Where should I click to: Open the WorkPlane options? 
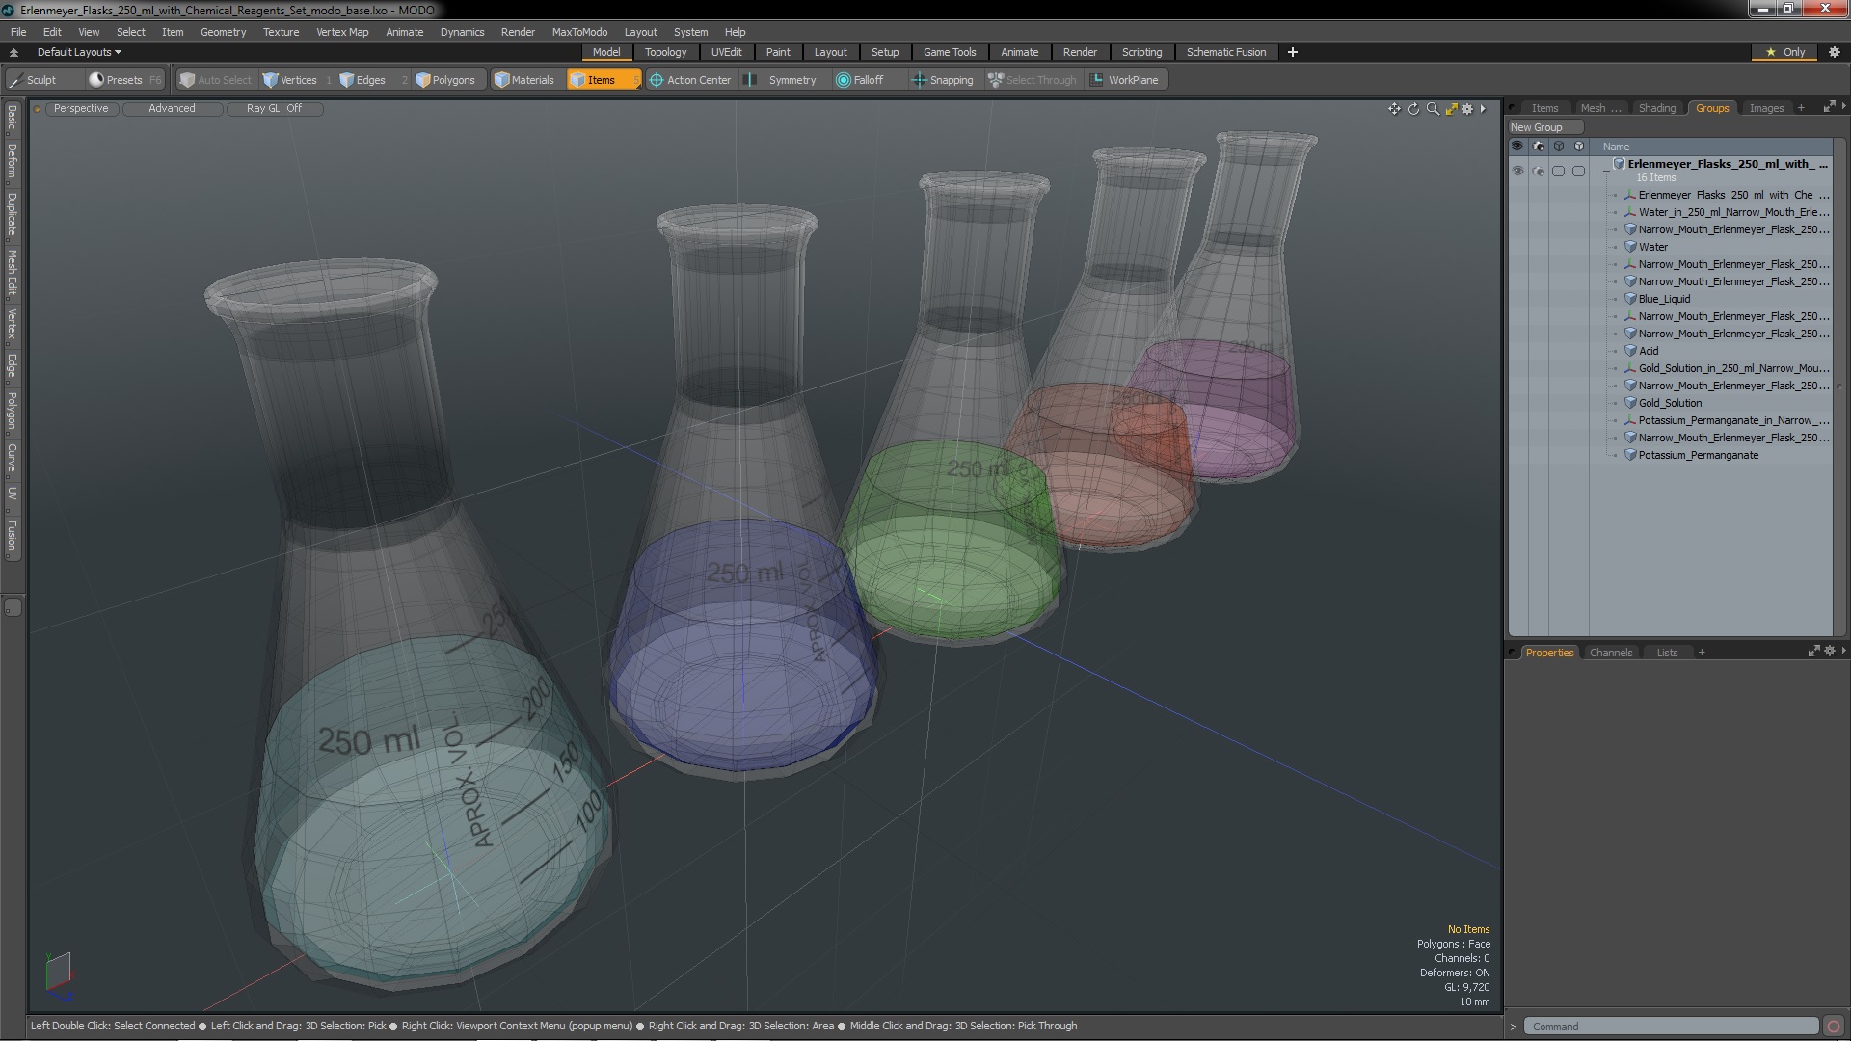tap(1125, 80)
